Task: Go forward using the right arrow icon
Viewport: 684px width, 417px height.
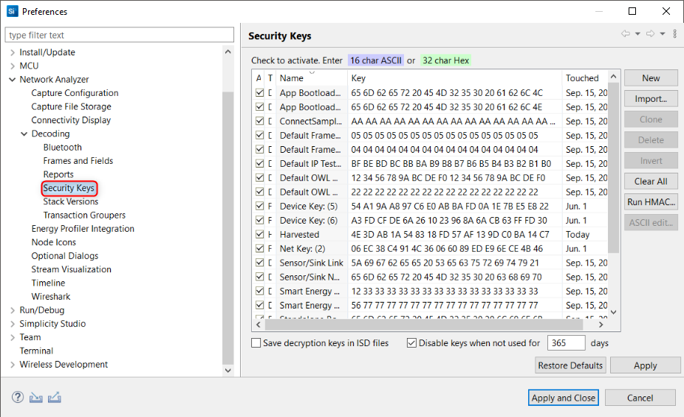Action: click(x=651, y=35)
